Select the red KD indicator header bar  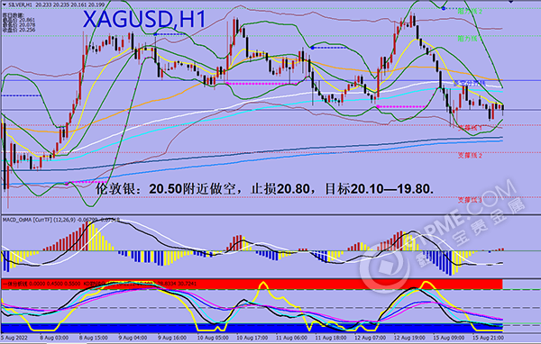tap(252, 284)
